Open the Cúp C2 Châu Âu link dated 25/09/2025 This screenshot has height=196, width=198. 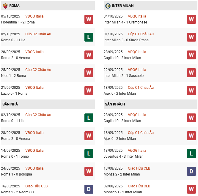point(38,70)
